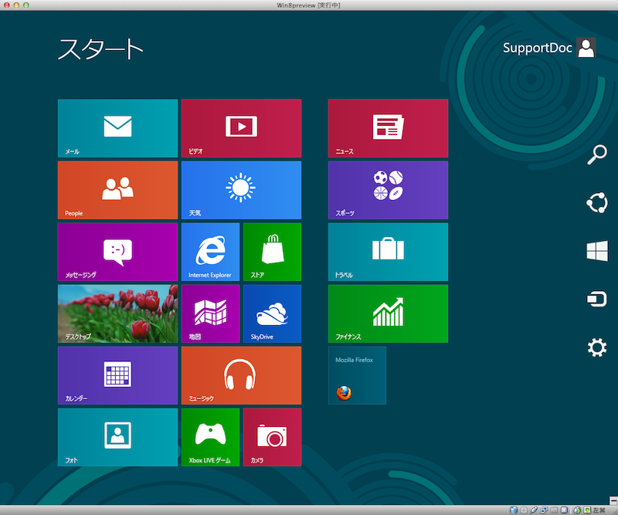Open the トラベル travel tile
Image resolution: width=618 pixels, height=515 pixels.
388,252
